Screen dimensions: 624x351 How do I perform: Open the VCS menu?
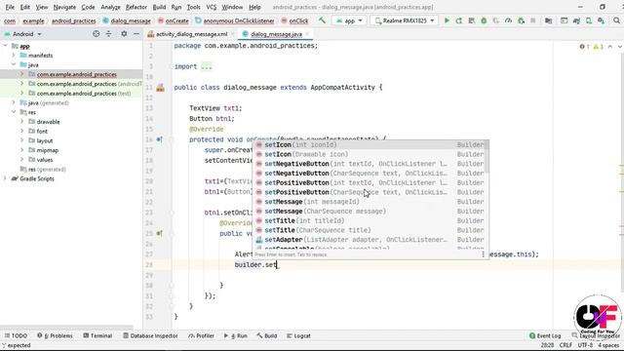[211, 7]
